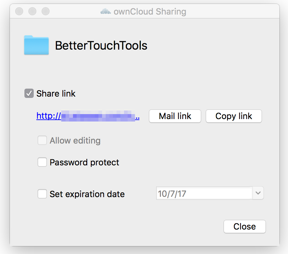Click the ownCloud Sharing window title
The image size is (288, 254).
pos(150,12)
